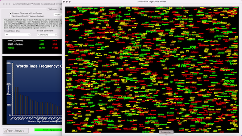The height and width of the screenshot is (136, 242).
Task: Select the CNBC_-_Earnings row
Action: coord(32,44)
